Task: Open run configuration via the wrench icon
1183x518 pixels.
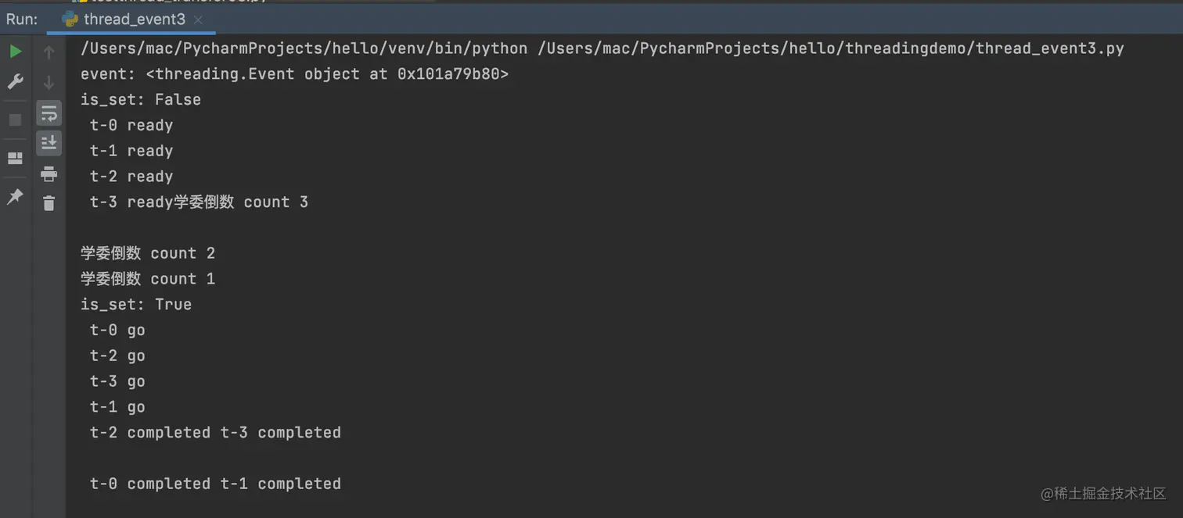Action: [x=16, y=82]
